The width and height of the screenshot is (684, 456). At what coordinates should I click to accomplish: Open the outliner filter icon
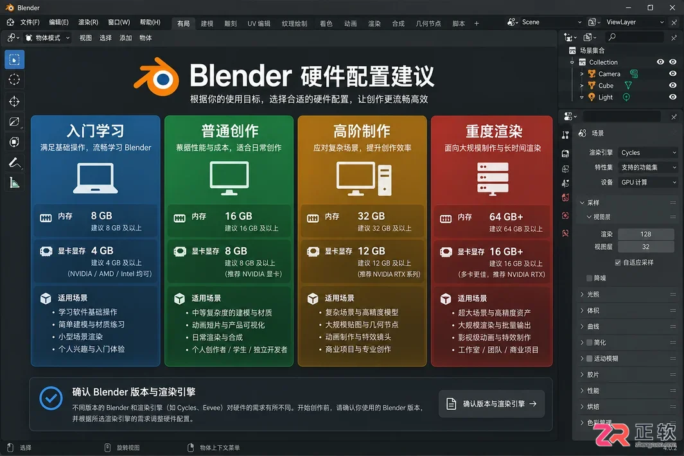click(x=674, y=37)
